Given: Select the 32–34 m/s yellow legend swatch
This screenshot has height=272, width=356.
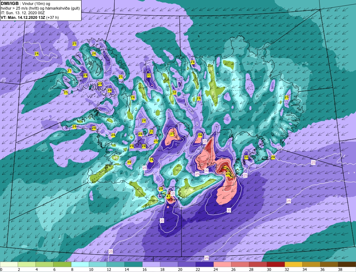Looking at the screenshot, I should (x=294, y=264).
